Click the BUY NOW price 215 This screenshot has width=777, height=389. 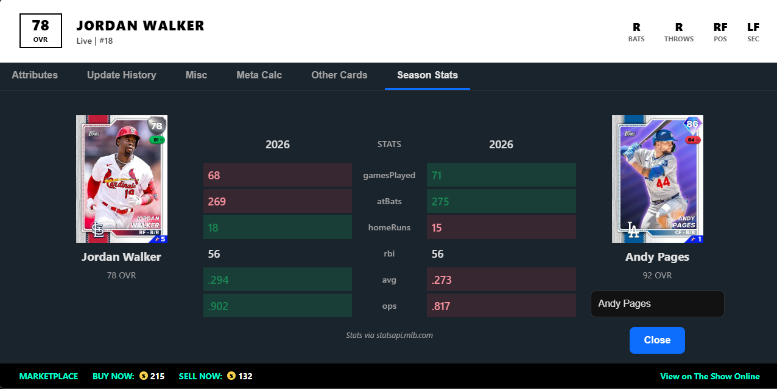click(157, 376)
